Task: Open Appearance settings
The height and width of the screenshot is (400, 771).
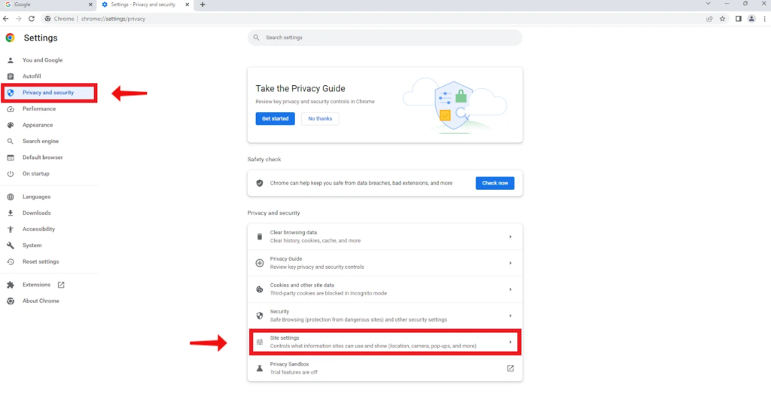Action: pyautogui.click(x=38, y=125)
